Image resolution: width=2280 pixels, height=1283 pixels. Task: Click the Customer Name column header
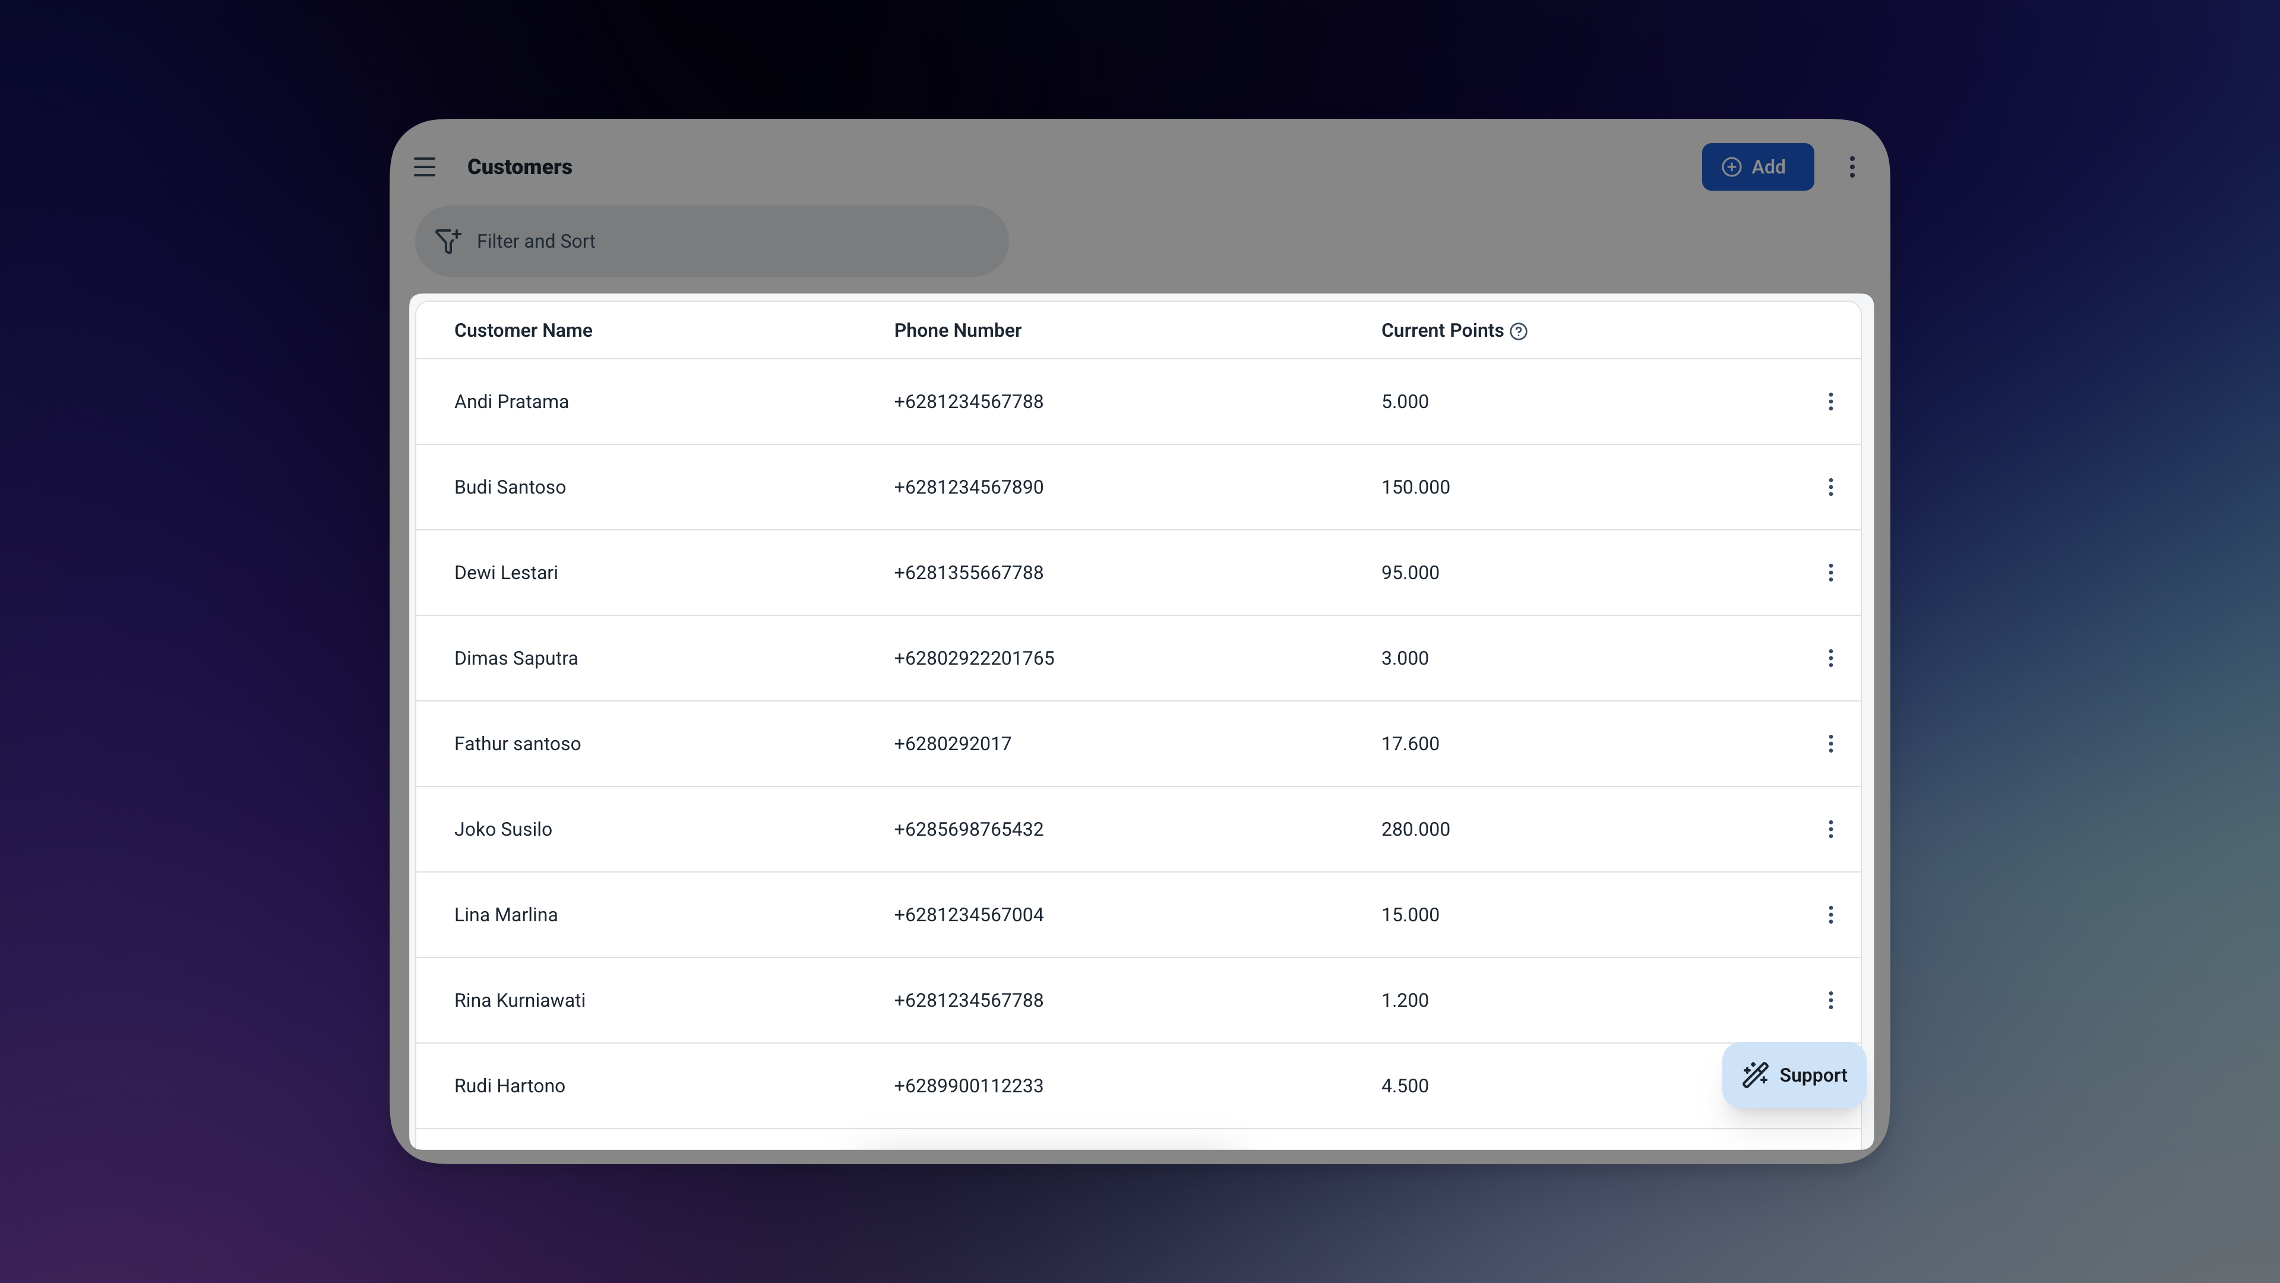[x=523, y=330]
